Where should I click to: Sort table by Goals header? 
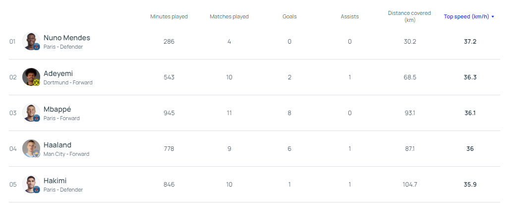tap(289, 16)
